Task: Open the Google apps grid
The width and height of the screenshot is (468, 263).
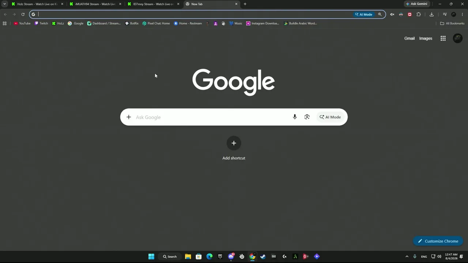Action: coord(443,38)
